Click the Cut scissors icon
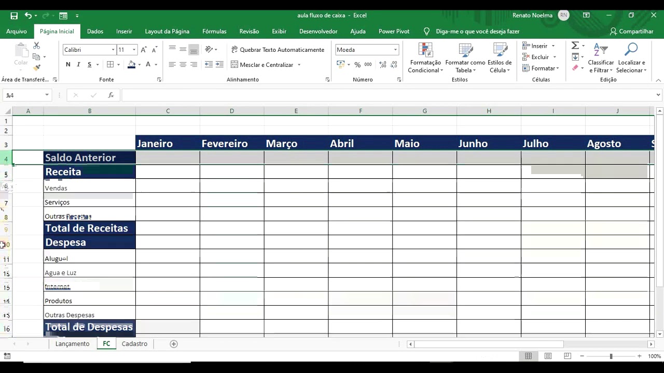Image resolution: width=664 pixels, height=373 pixels. [36, 46]
